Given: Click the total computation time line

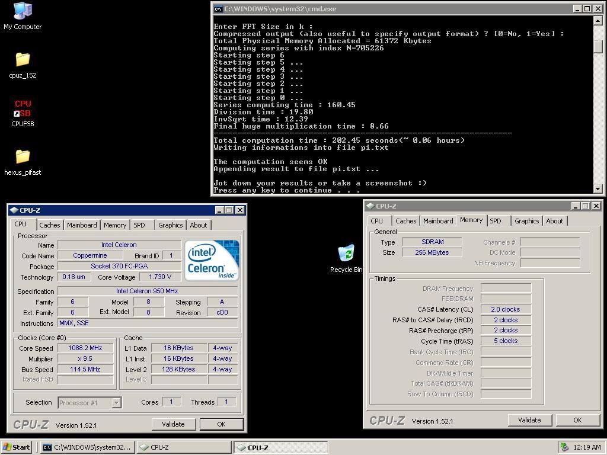Looking at the screenshot, I should pos(338,140).
